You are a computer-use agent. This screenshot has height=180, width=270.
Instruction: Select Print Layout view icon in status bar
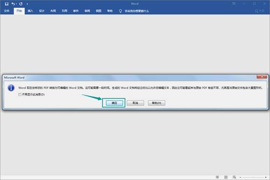(x=226, y=177)
